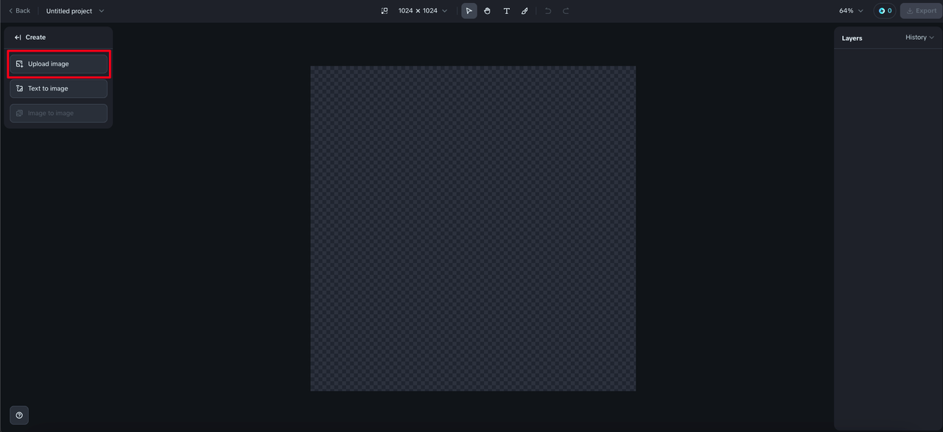Select the Brush drawing tool
Viewport: 943px width, 432px height.
[x=525, y=11]
